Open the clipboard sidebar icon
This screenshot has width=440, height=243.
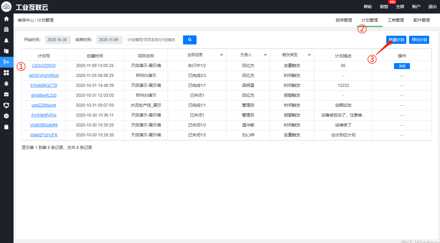[x=6, y=127]
